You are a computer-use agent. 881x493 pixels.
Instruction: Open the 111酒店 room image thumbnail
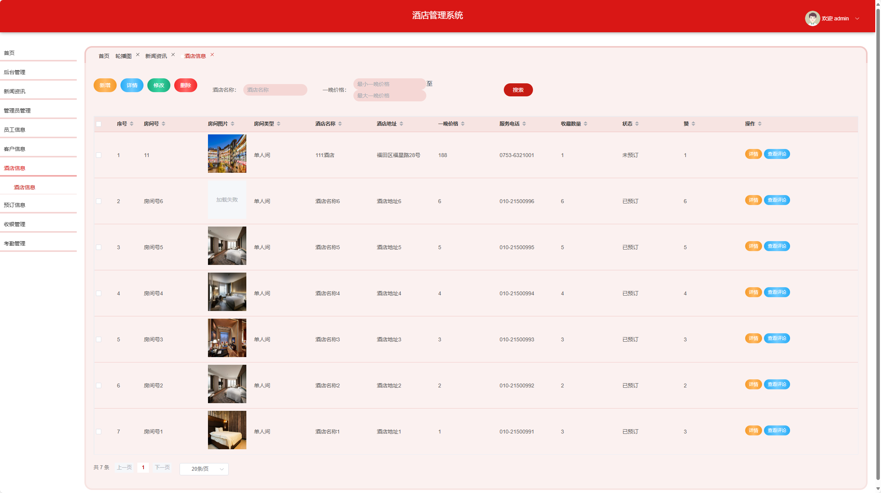tap(227, 154)
